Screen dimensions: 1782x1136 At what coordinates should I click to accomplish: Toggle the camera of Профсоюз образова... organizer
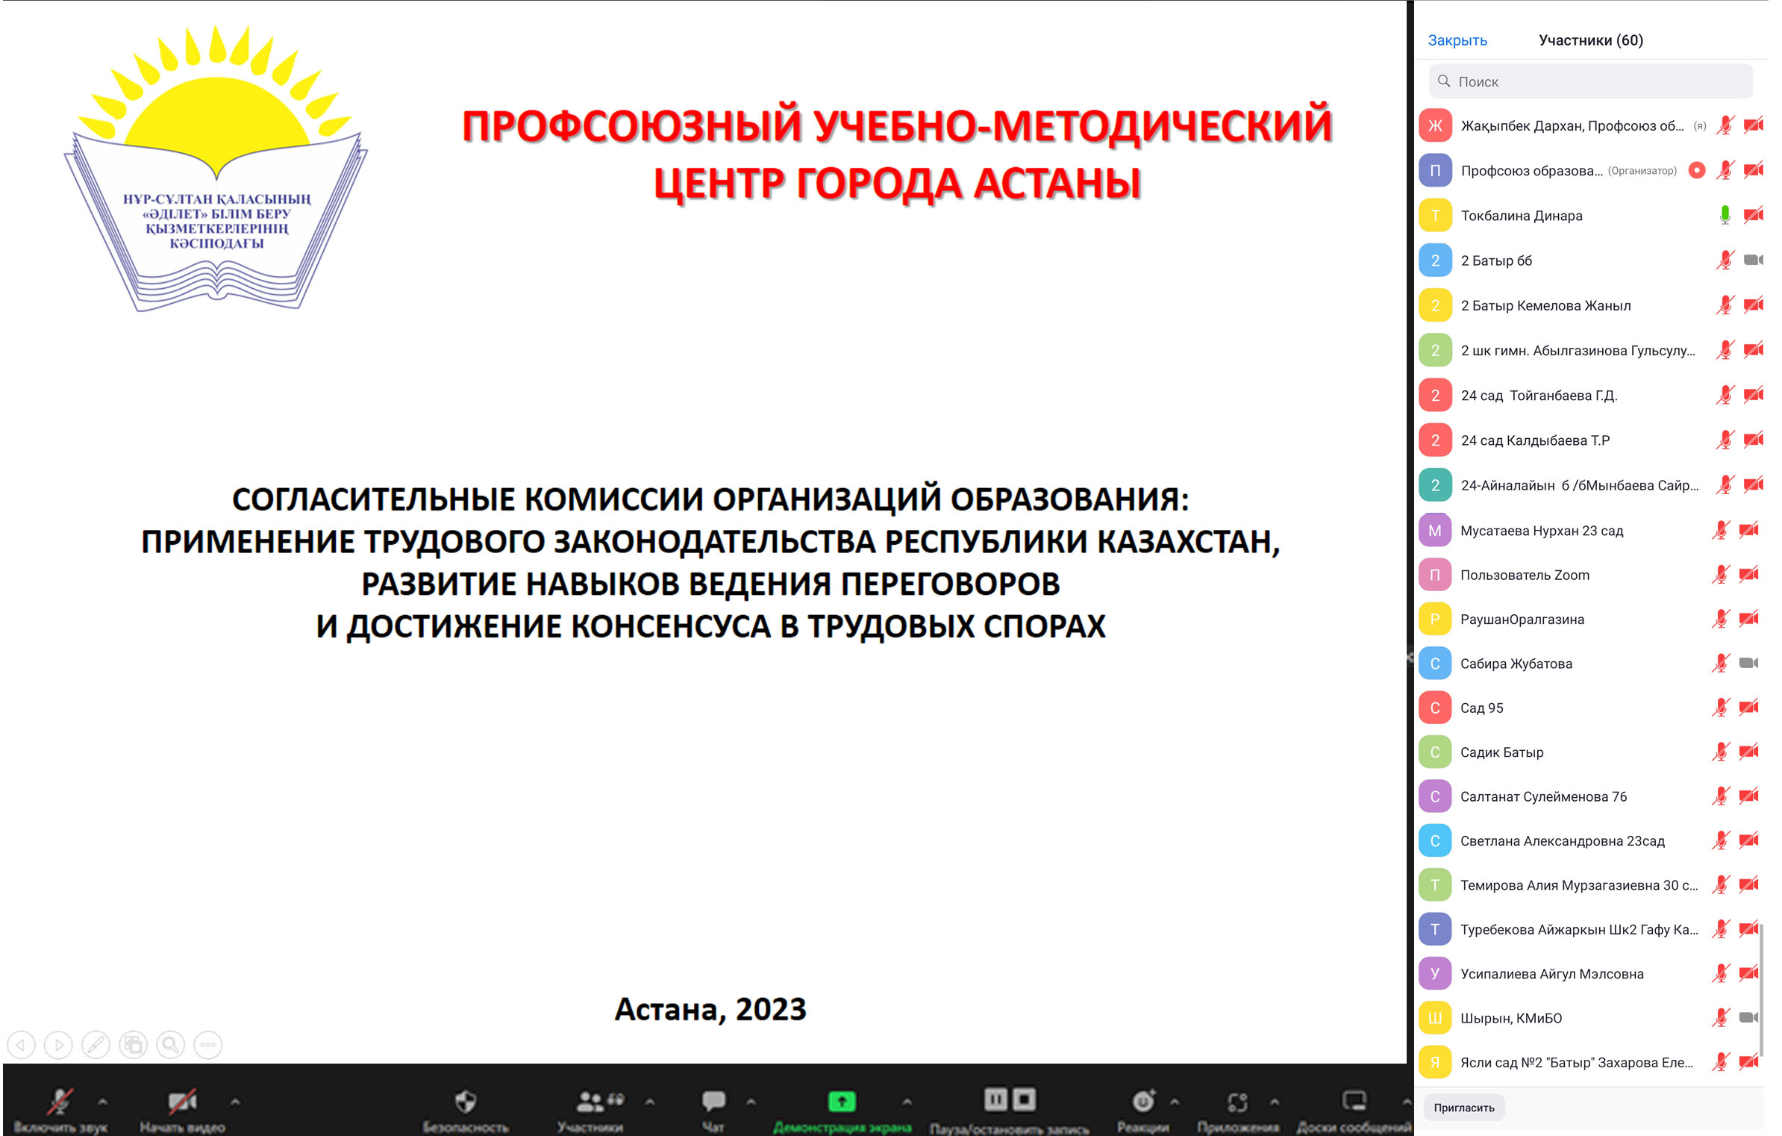(1754, 170)
